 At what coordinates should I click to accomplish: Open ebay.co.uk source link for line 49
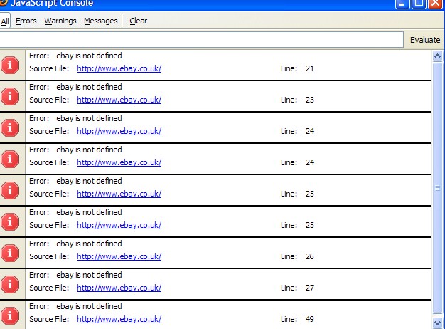[x=119, y=319]
